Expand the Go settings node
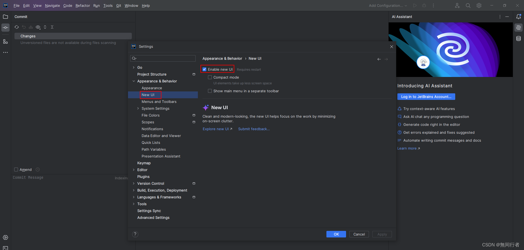 (133, 67)
